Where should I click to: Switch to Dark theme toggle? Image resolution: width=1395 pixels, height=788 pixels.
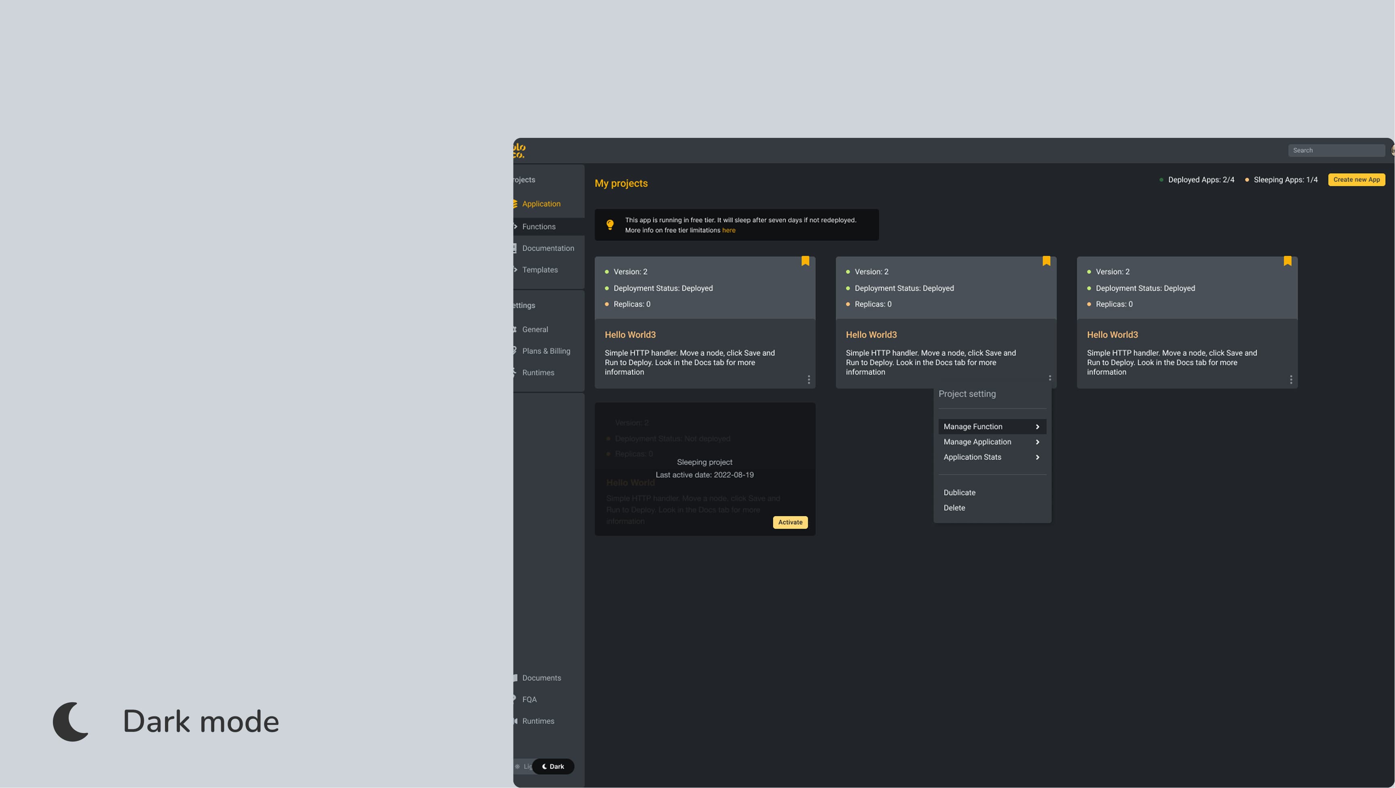click(x=553, y=766)
